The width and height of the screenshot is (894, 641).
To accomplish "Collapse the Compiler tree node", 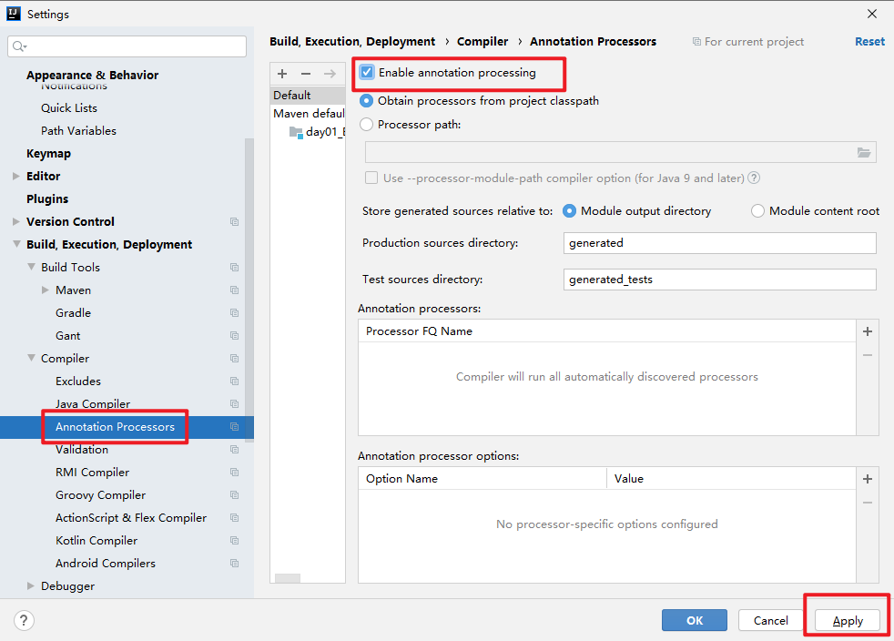I will (31, 359).
